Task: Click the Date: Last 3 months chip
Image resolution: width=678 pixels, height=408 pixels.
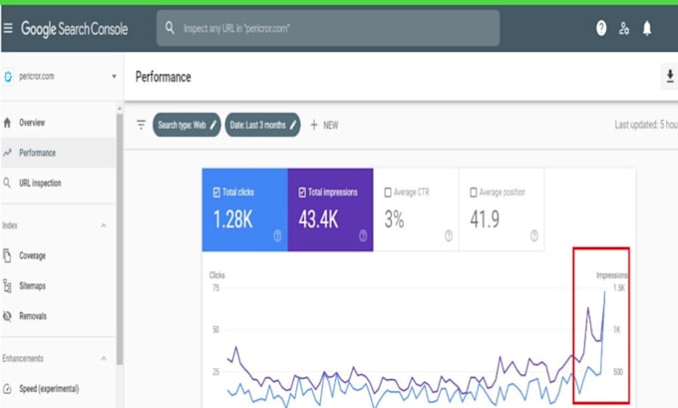Action: click(262, 125)
